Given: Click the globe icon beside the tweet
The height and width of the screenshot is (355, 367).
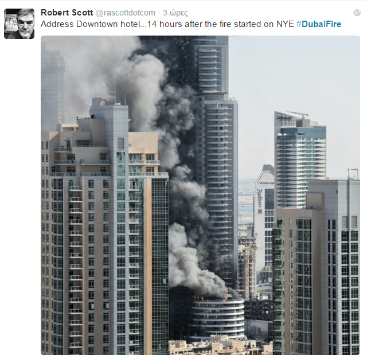Looking at the screenshot, I should click(357, 13).
